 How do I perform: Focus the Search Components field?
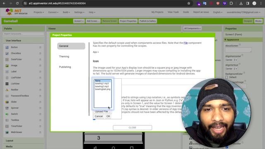pyautogui.click(x=23, y=34)
